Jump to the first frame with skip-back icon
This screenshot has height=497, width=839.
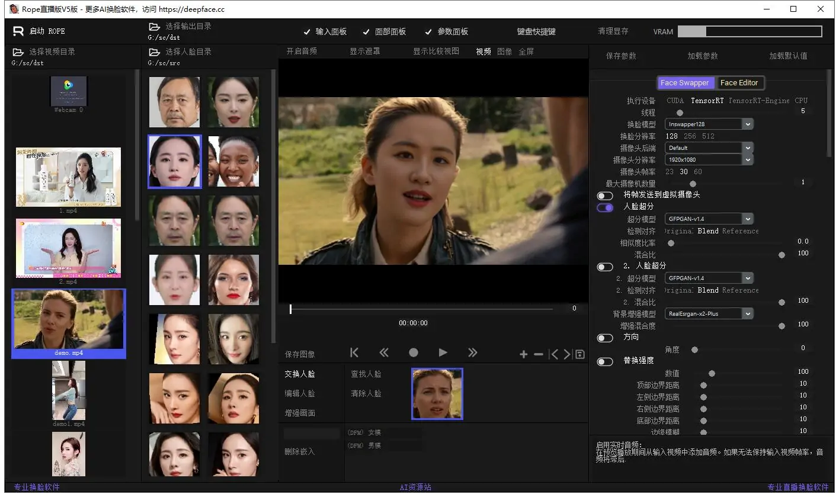tap(354, 352)
